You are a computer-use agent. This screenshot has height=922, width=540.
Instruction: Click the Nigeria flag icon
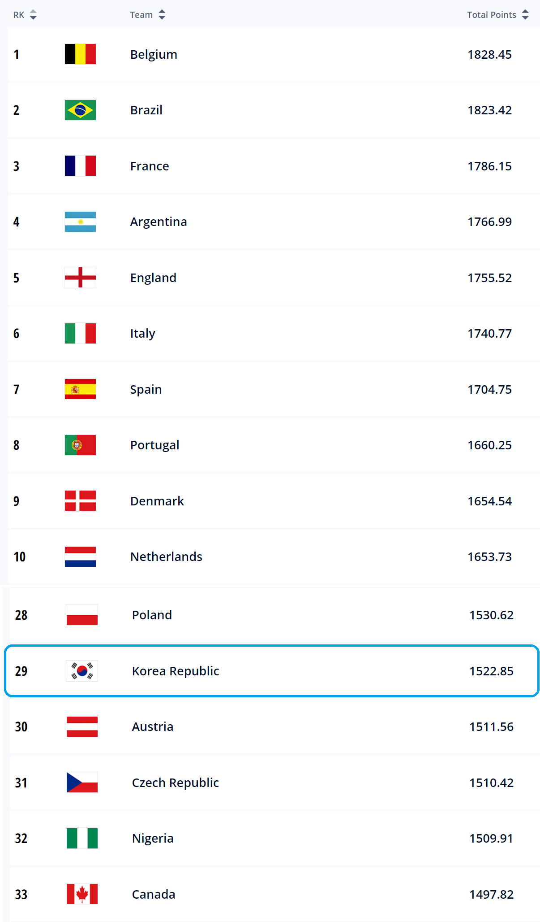[x=82, y=839]
